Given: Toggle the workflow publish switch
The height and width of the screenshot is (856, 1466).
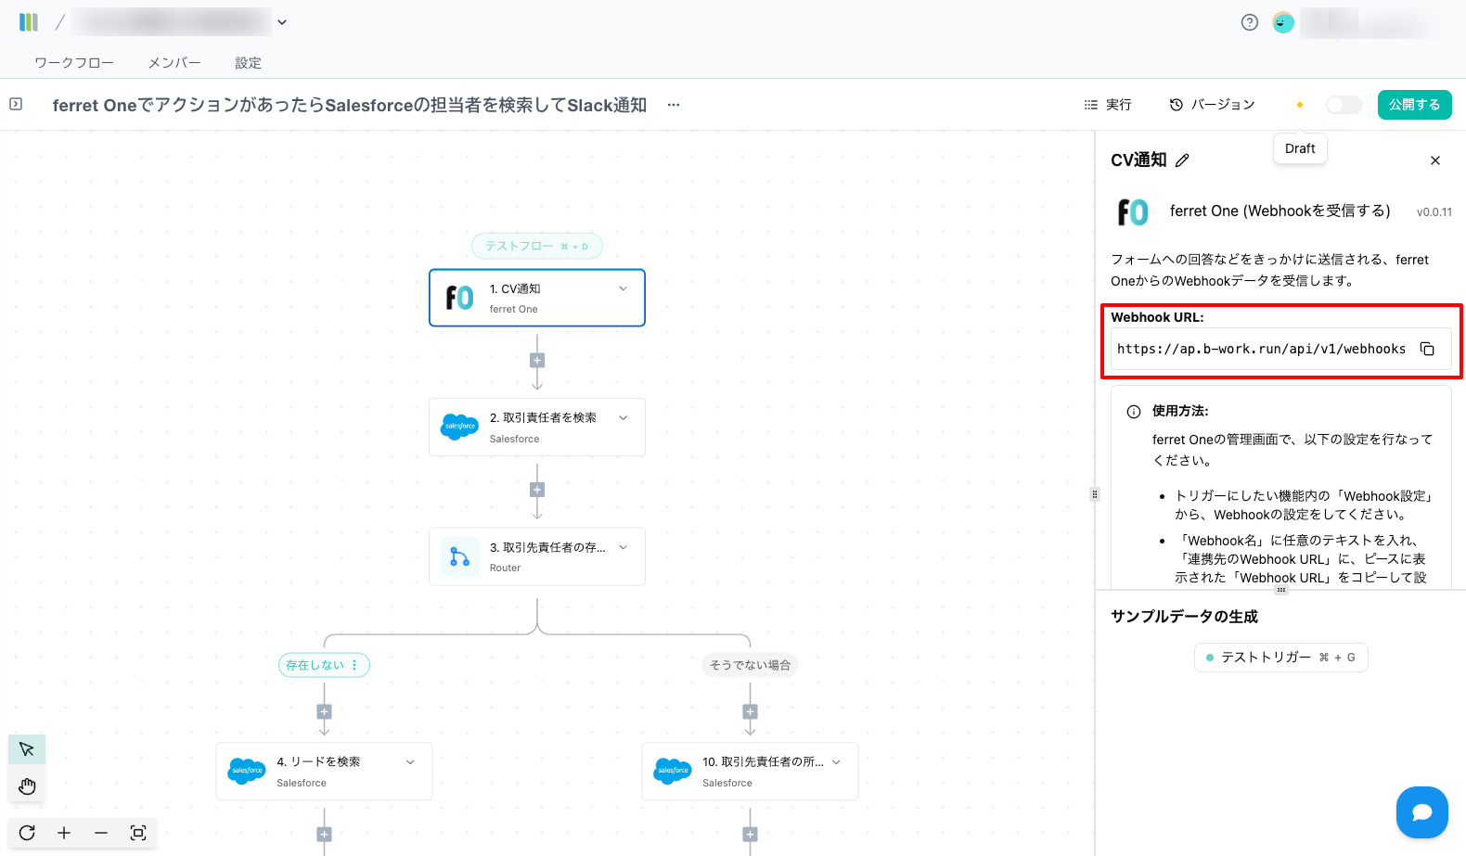Looking at the screenshot, I should [1344, 105].
